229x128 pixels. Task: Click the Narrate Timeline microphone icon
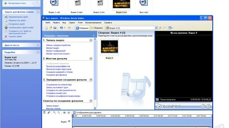[49, 113]
